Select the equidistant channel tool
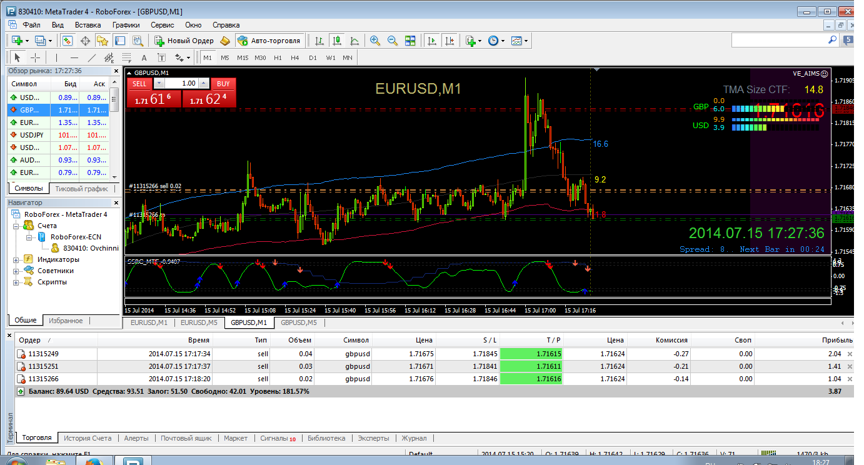The width and height of the screenshot is (864, 465). coord(109,57)
